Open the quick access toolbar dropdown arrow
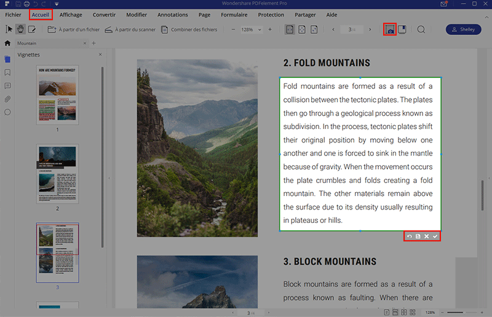Viewport: 492px width, 317px height. pos(57,4)
